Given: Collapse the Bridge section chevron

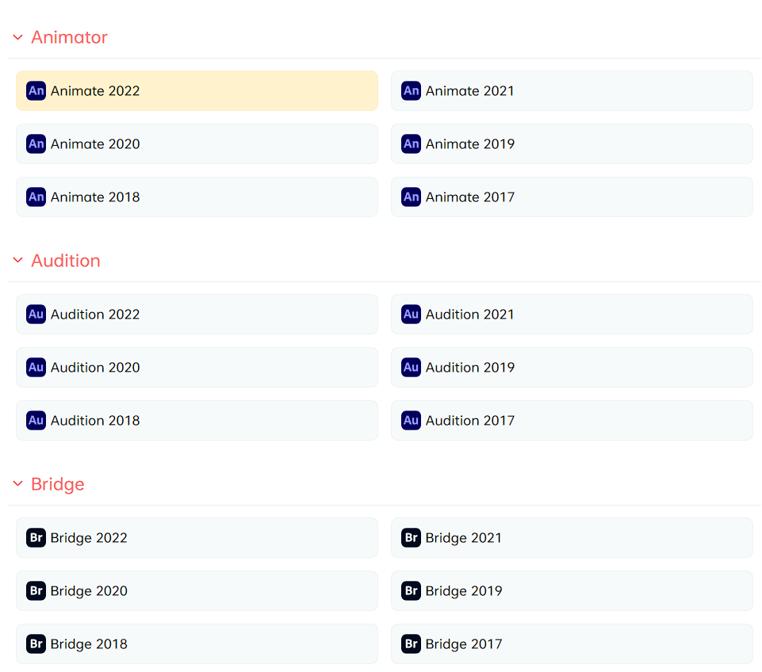Looking at the screenshot, I should point(18,483).
